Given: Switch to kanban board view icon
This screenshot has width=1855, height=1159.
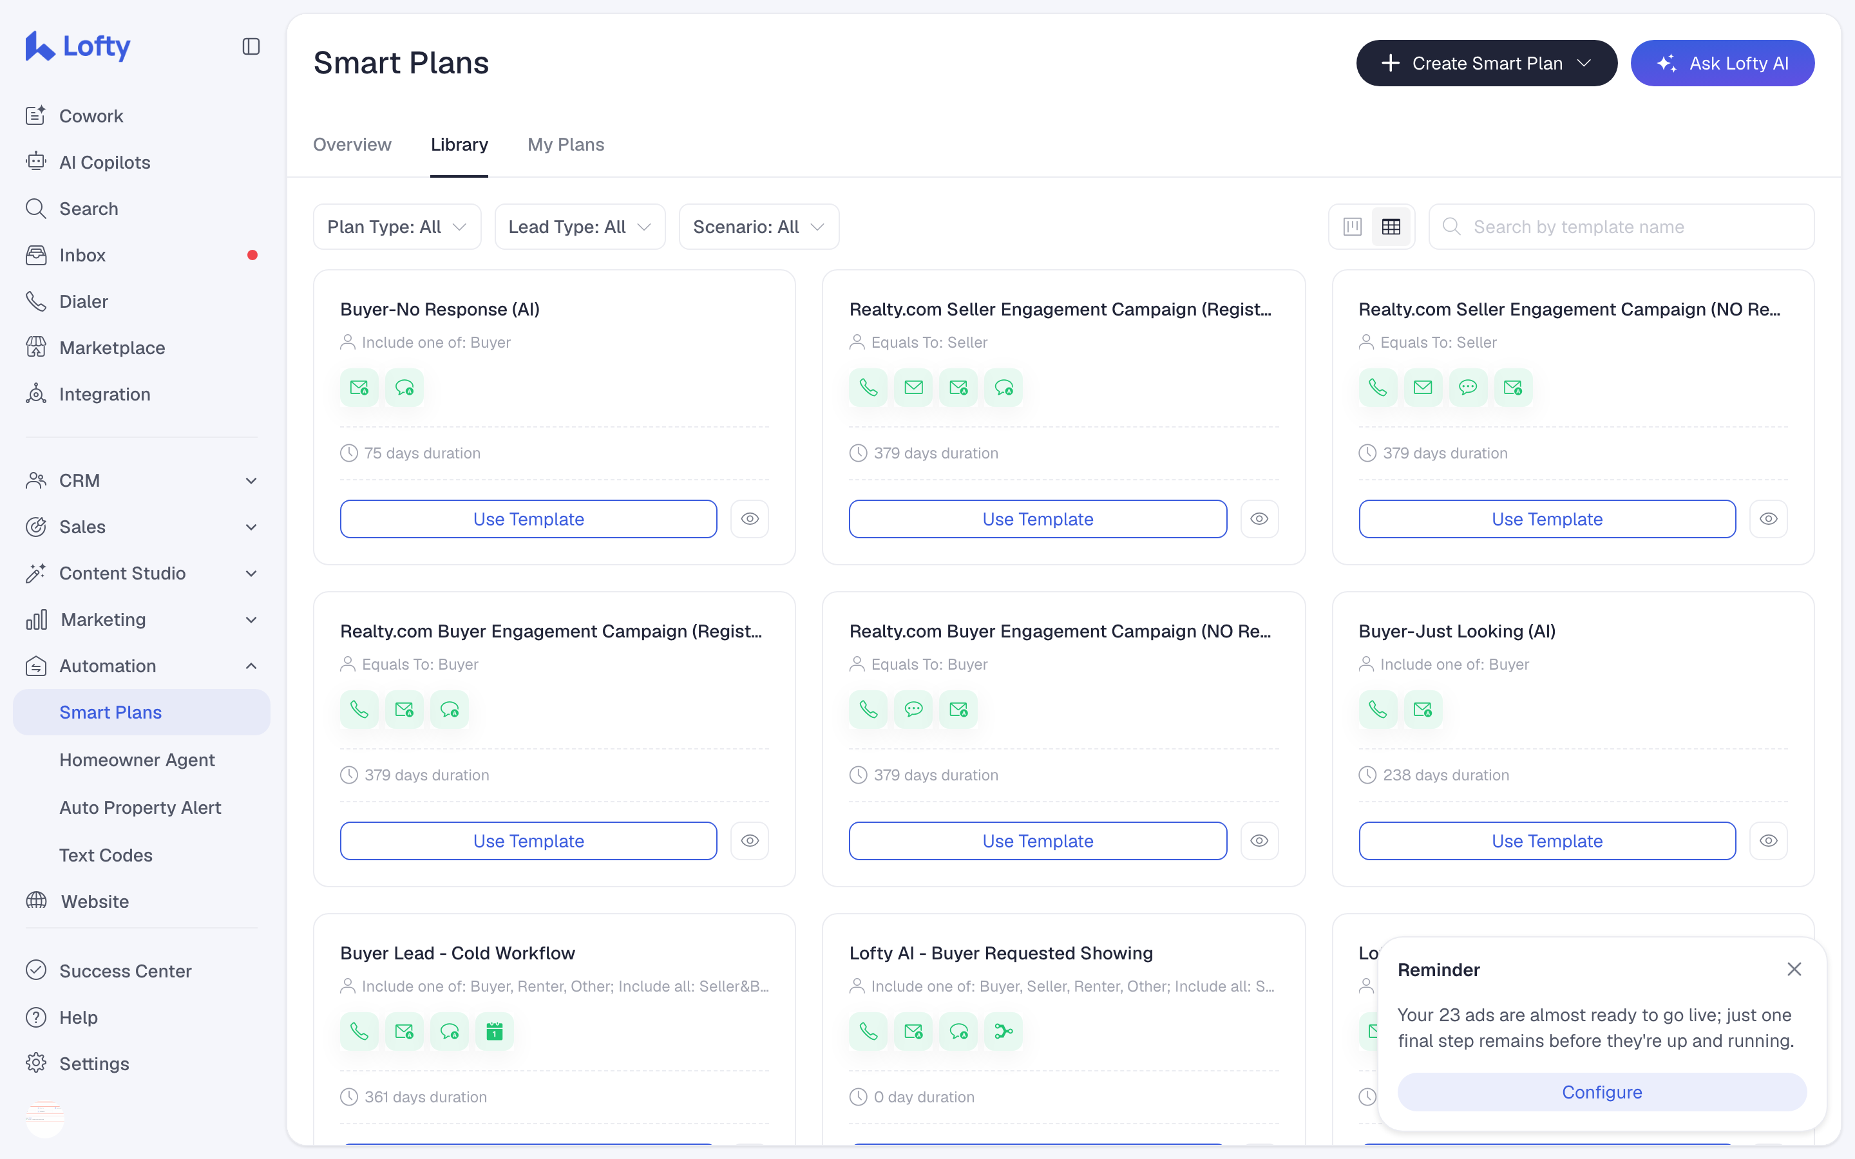Looking at the screenshot, I should click(1352, 227).
